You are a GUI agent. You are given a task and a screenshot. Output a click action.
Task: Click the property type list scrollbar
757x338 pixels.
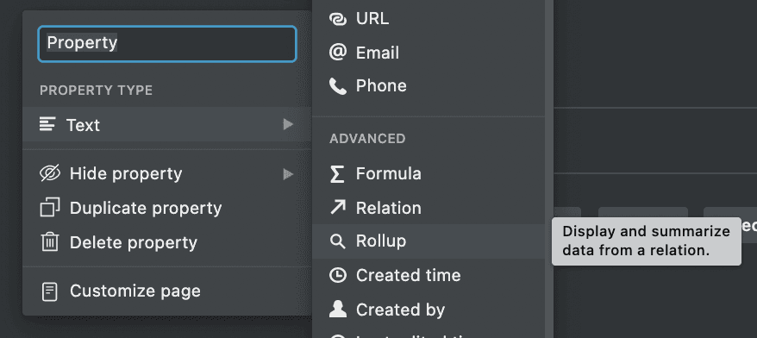549,169
